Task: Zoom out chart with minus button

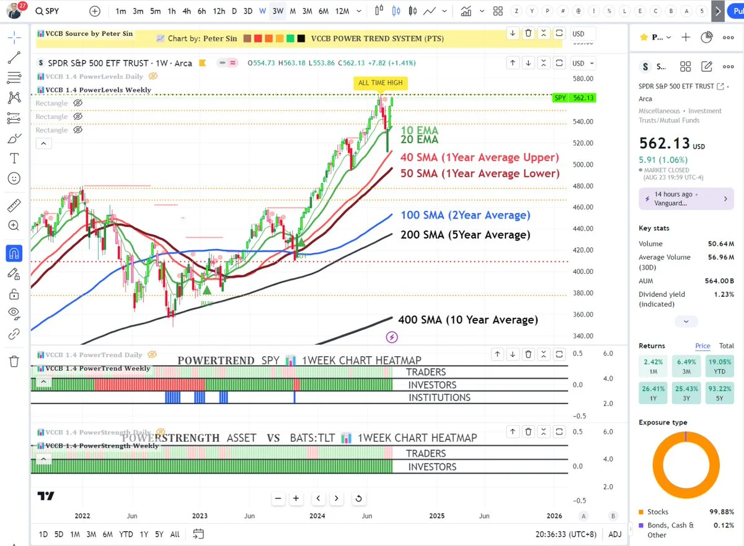Action: [x=278, y=498]
